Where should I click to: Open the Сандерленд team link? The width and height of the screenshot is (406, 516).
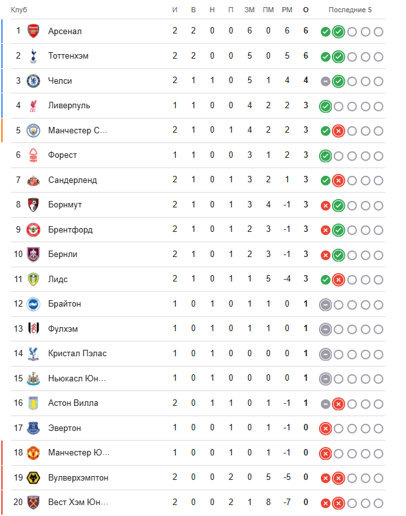[x=72, y=180]
